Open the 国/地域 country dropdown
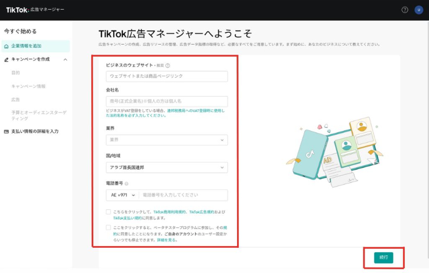The height and width of the screenshot is (273, 429). [x=167, y=168]
